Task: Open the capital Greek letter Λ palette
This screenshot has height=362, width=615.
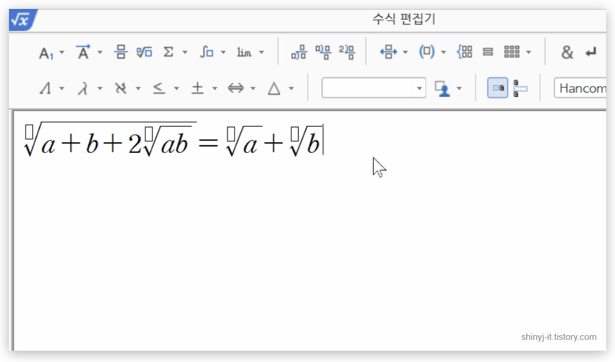Action: click(45, 88)
